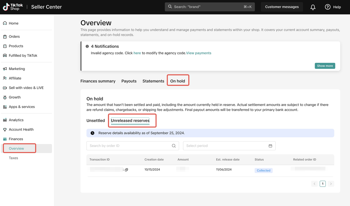Open Orders from the sidebar
Viewport: 350px width, 206px height.
[14, 37]
